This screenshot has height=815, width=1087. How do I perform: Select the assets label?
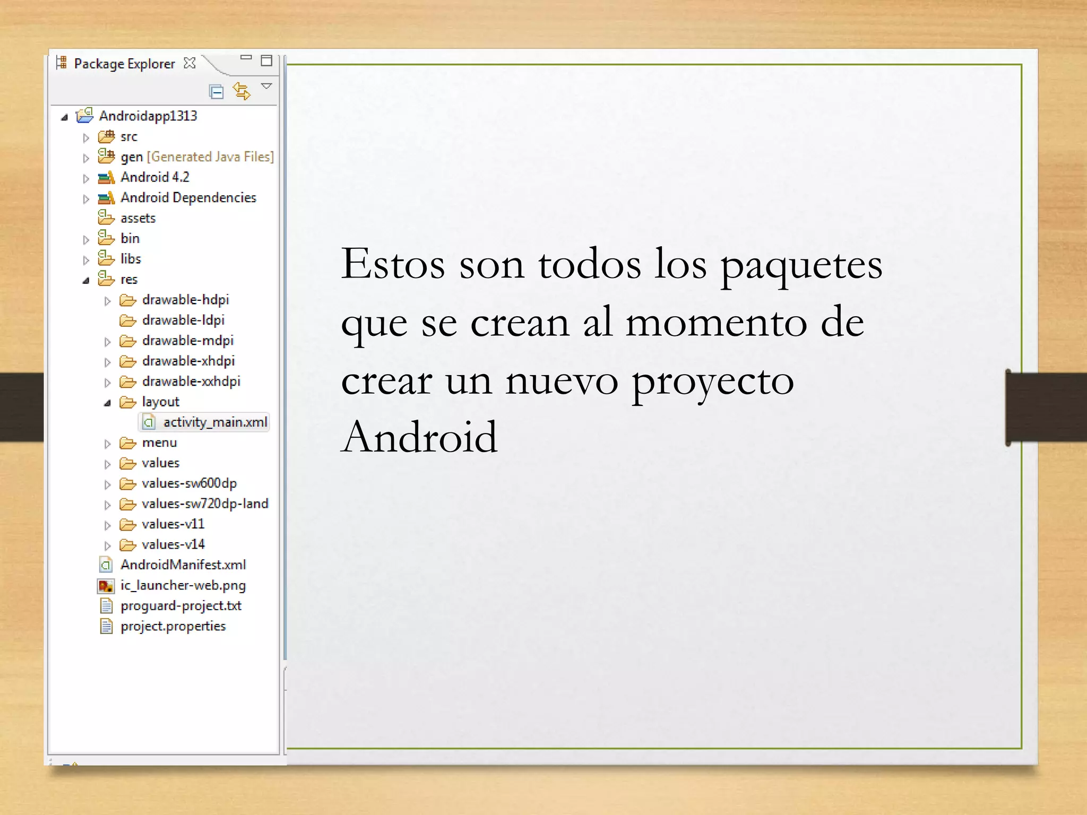(138, 218)
